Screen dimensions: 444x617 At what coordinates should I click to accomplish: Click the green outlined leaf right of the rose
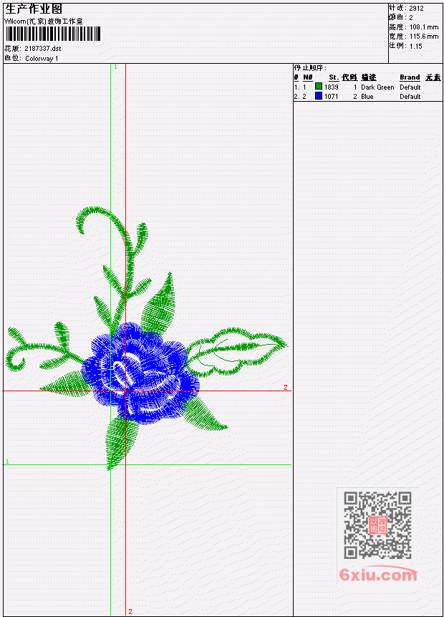pos(237,350)
